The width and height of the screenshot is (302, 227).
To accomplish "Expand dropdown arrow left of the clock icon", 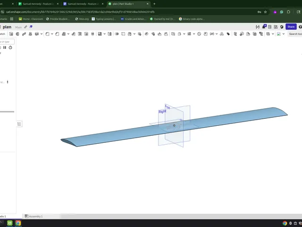I will pos(194,34).
